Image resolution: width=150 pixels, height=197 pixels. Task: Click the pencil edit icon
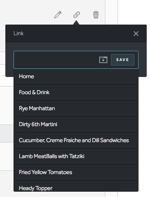(x=58, y=15)
